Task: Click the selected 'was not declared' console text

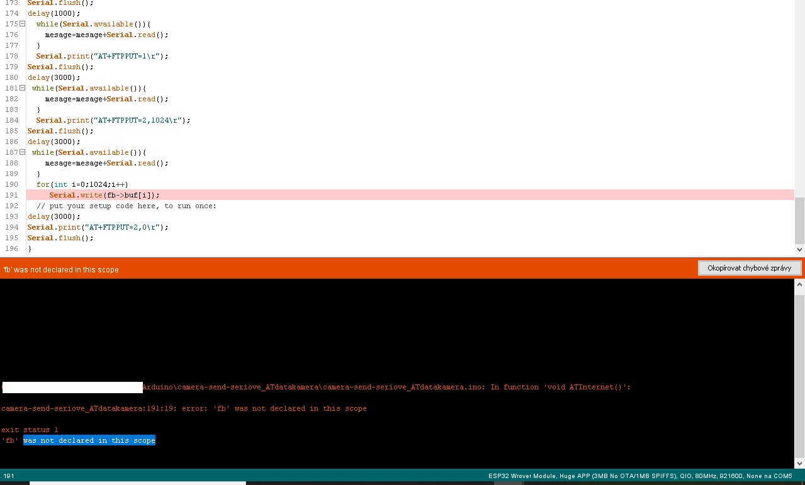Action: pos(89,440)
